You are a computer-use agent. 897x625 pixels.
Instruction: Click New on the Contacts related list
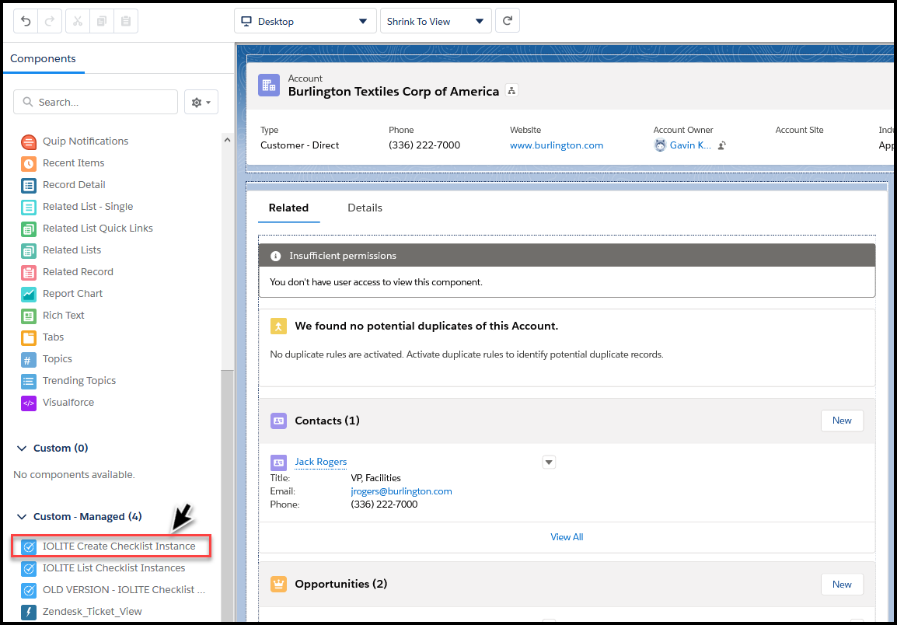(842, 420)
